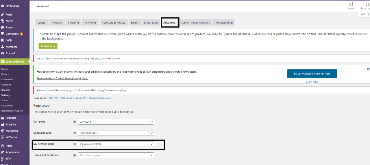Viewport: 370px width, 165px height.
Task: Open the Webhooks sub-section link
Action: 66,98
